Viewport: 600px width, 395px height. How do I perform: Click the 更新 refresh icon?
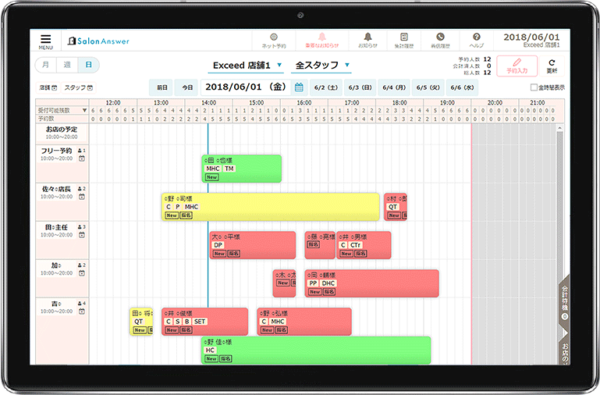pos(551,66)
